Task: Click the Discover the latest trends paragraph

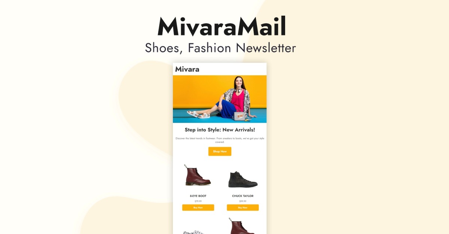Action: click(x=220, y=140)
